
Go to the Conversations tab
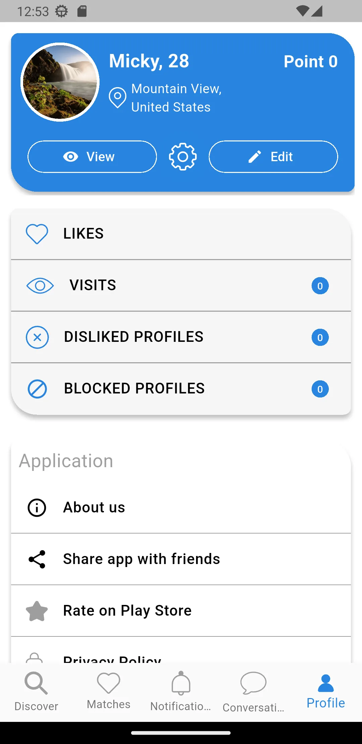point(253,692)
